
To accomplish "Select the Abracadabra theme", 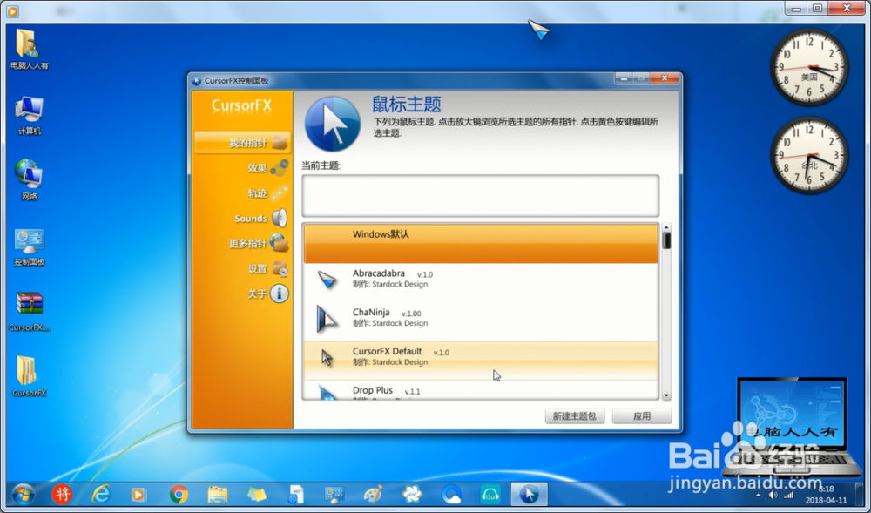I will 481,282.
